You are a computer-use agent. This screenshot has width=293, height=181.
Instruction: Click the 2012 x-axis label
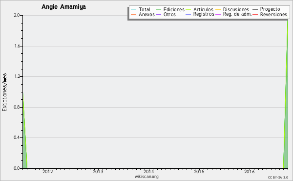tap(48, 171)
